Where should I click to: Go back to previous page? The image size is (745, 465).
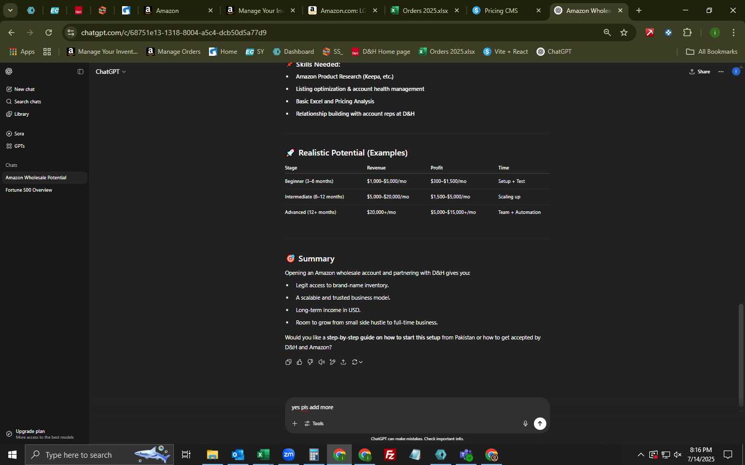11,33
